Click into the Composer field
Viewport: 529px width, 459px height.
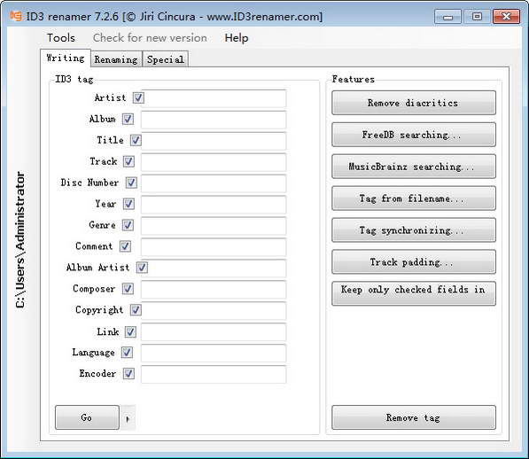tap(214, 290)
